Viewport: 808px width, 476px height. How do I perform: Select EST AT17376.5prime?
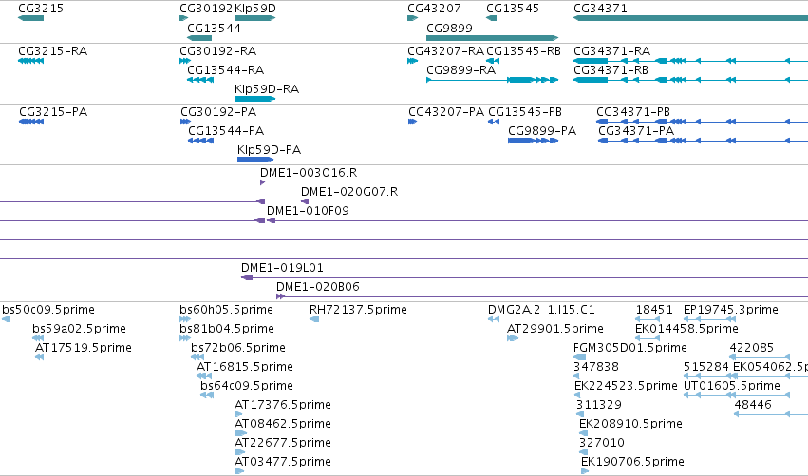pos(282,405)
